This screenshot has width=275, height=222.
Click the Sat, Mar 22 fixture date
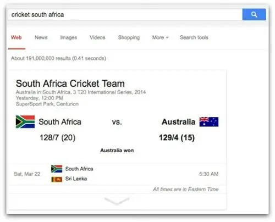coord(27,174)
